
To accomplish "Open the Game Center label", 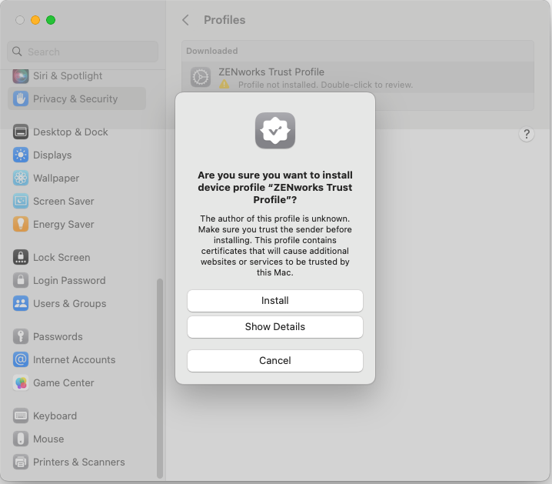I will 64,383.
